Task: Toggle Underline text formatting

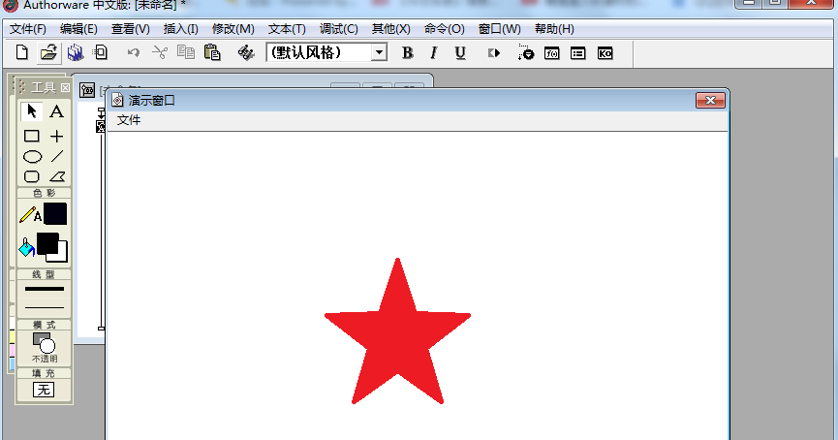Action: tap(459, 53)
